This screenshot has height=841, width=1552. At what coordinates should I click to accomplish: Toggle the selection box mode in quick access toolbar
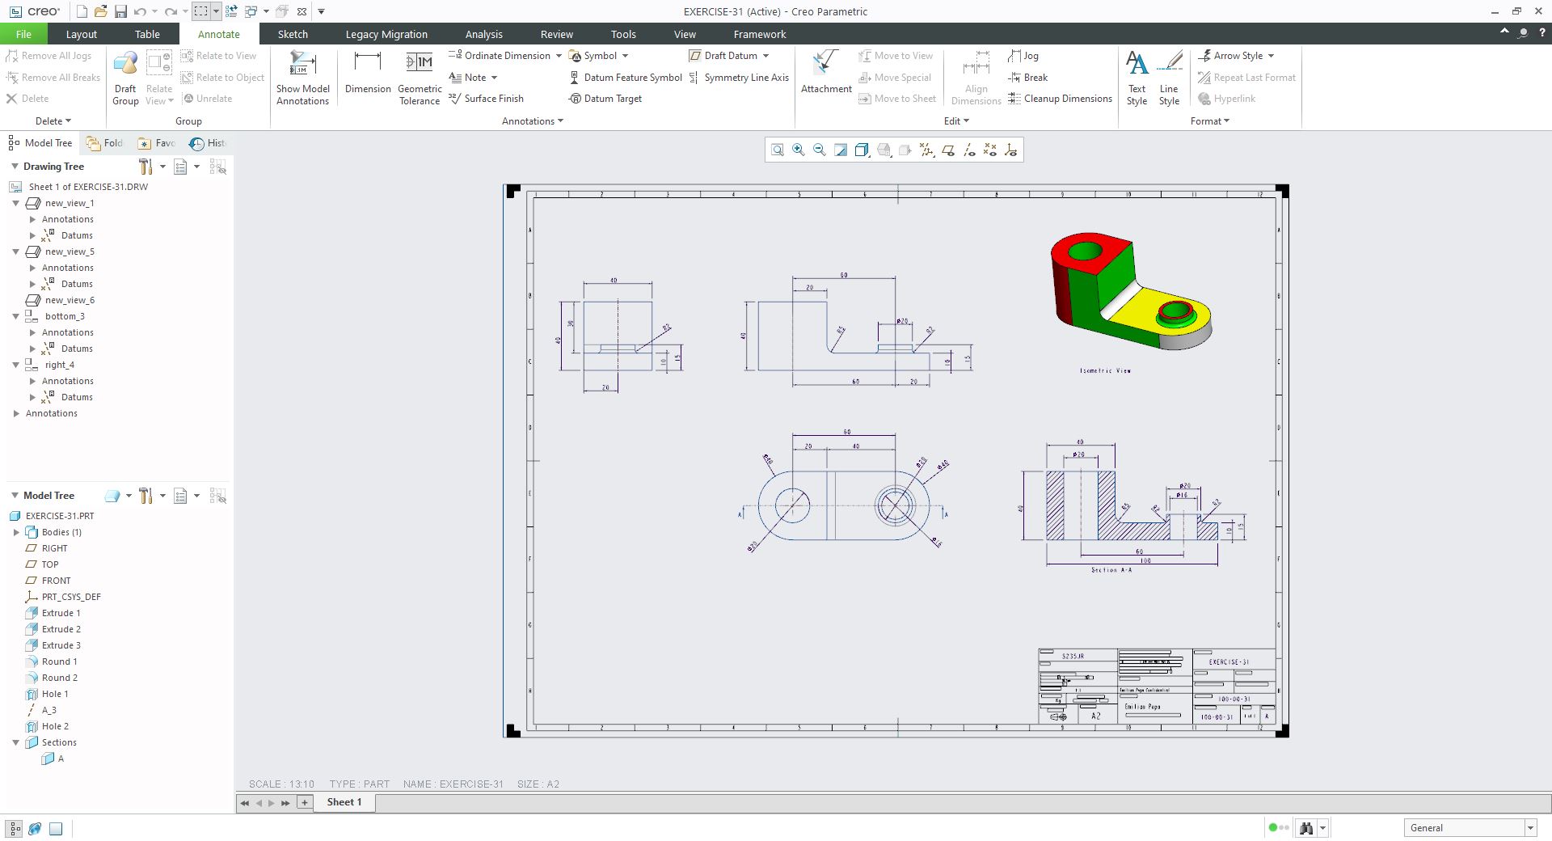[x=201, y=11]
